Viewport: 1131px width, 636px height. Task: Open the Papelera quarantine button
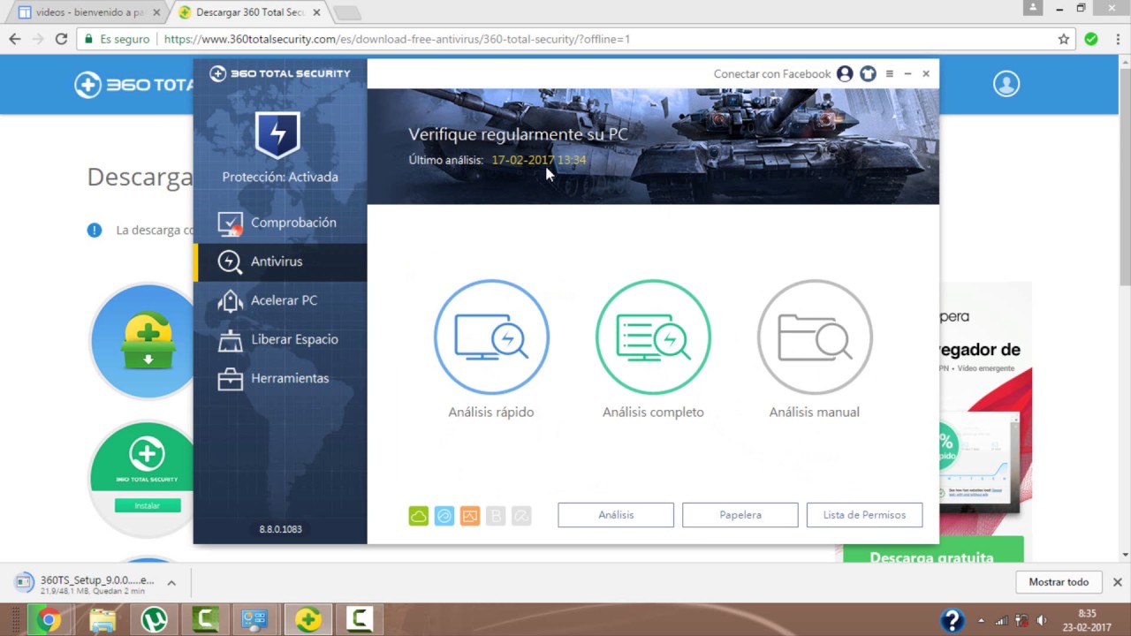(x=740, y=515)
